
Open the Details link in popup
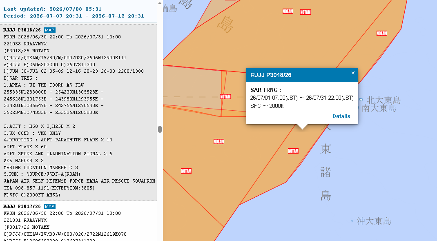click(x=341, y=116)
